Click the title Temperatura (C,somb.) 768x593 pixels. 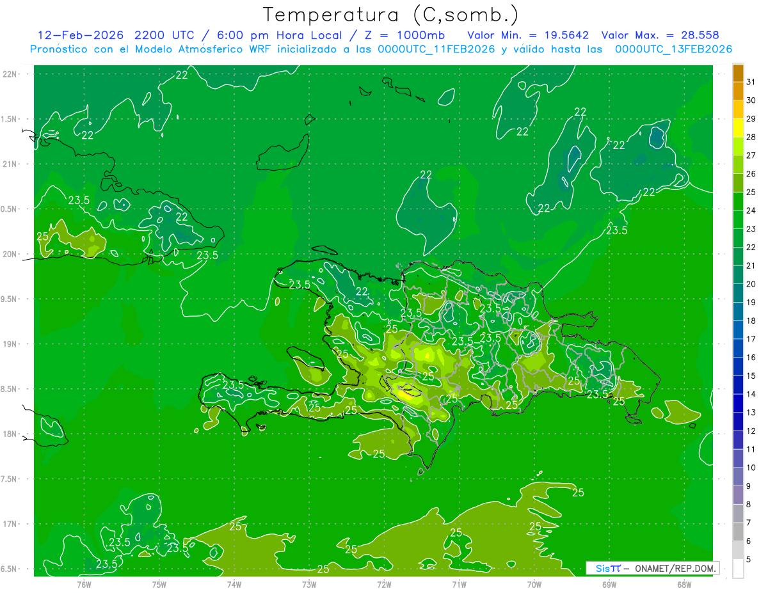[x=391, y=15]
